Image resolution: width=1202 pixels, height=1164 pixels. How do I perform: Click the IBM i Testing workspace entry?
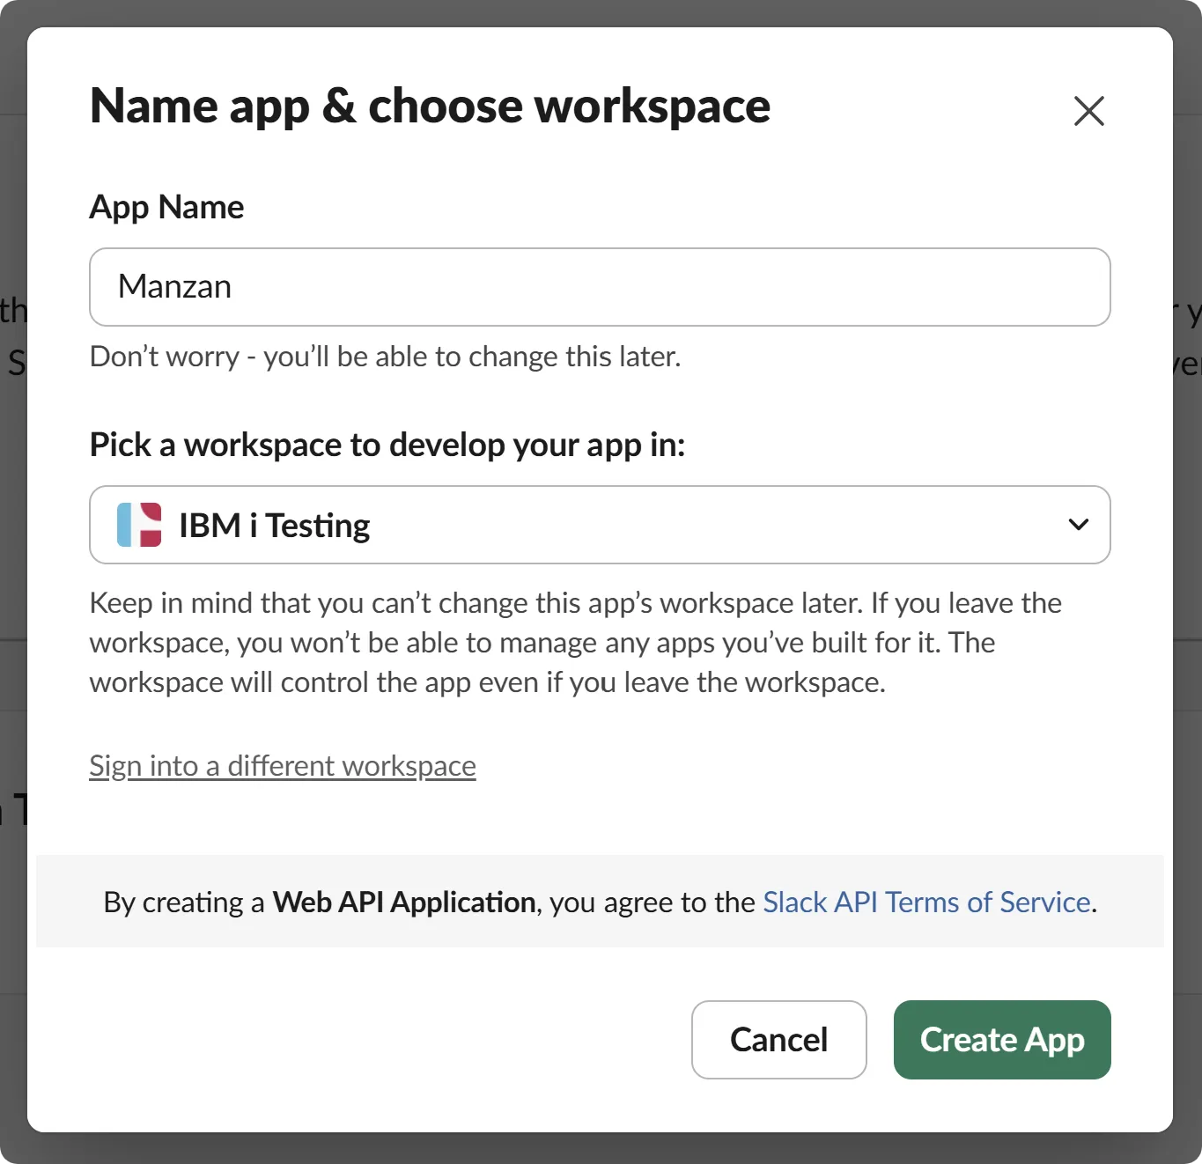pos(274,525)
